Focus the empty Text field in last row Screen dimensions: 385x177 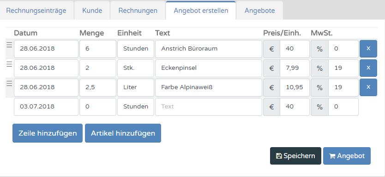tap(209, 107)
